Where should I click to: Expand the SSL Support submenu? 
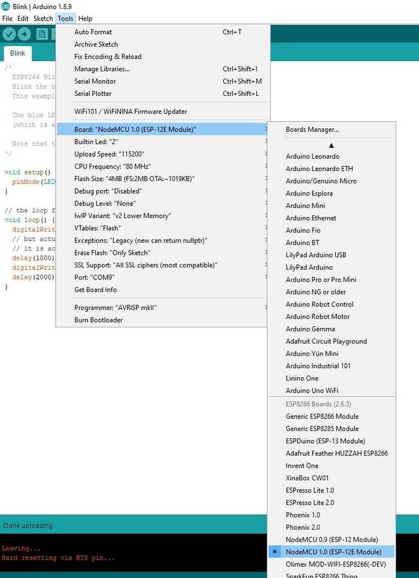point(163,266)
